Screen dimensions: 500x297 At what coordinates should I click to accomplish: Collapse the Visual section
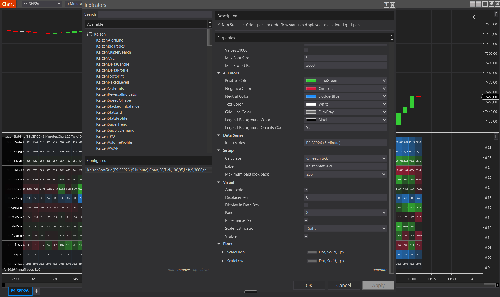point(219,182)
